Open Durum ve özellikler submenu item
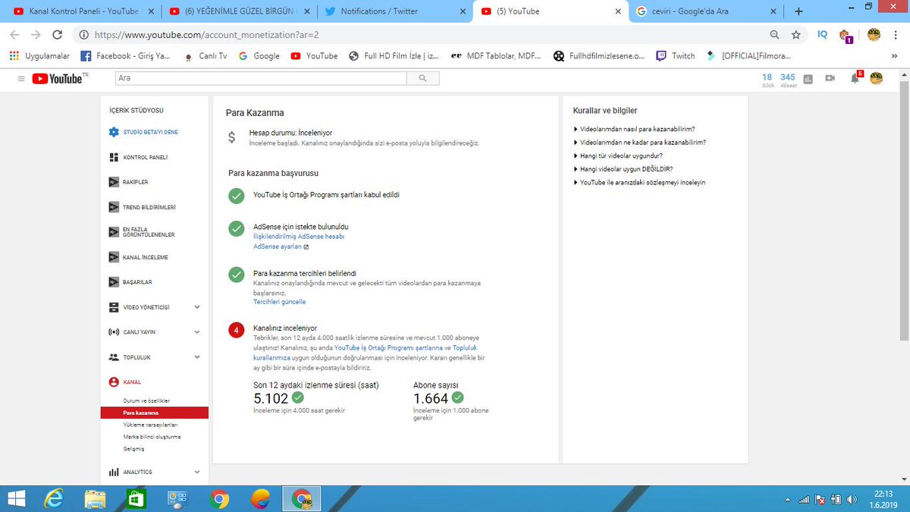The image size is (910, 512). click(146, 400)
